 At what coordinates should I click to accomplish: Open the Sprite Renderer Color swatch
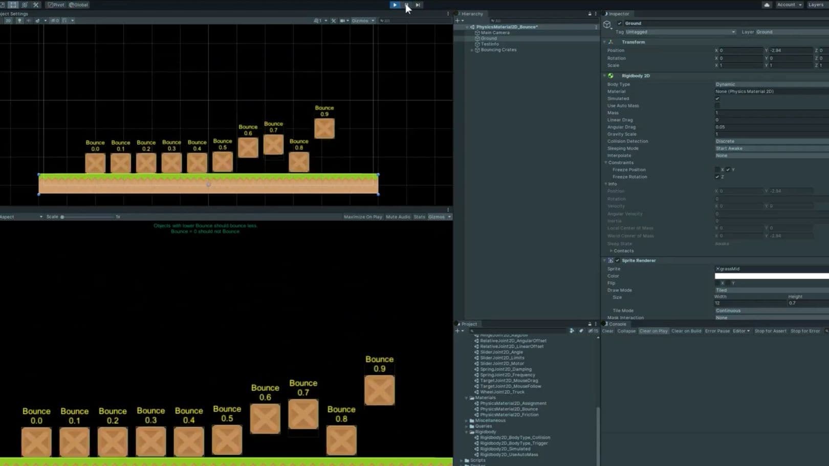pyautogui.click(x=770, y=276)
